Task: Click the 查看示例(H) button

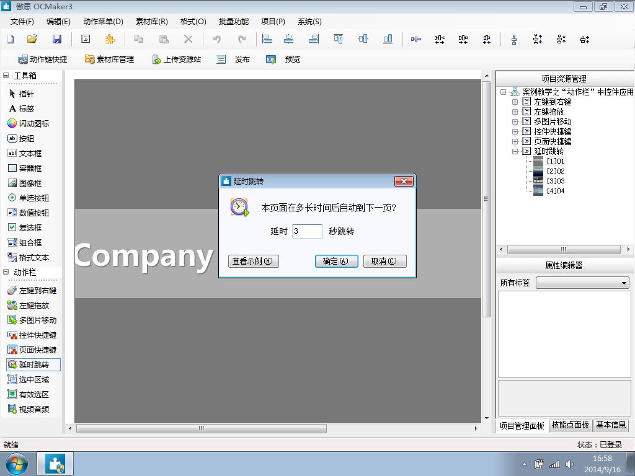Action: coord(253,261)
